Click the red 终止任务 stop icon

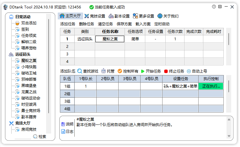point(166,71)
